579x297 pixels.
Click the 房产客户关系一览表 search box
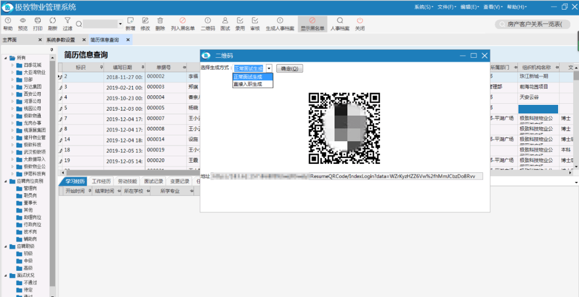tap(533, 24)
